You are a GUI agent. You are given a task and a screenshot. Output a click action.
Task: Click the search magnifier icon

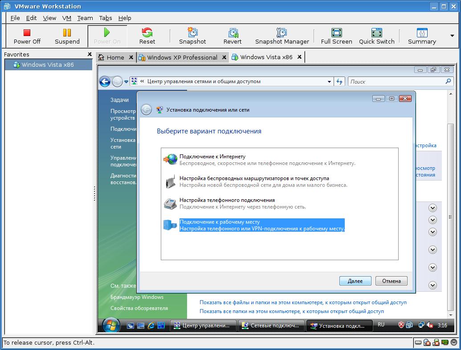click(x=449, y=81)
